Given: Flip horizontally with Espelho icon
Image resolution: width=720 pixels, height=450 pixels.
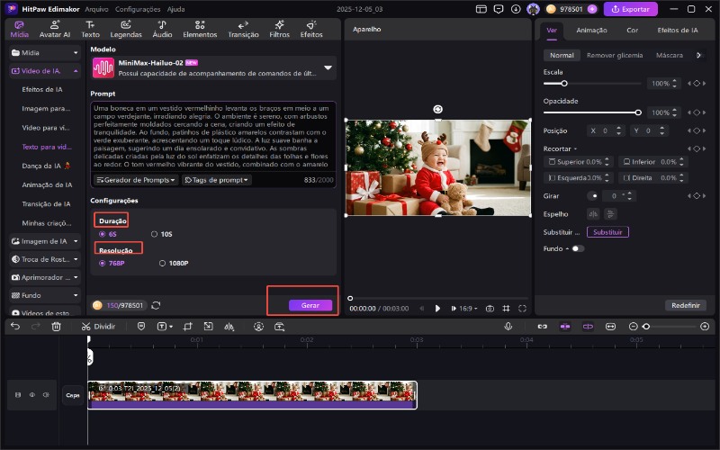Looking at the screenshot, I should 593,214.
